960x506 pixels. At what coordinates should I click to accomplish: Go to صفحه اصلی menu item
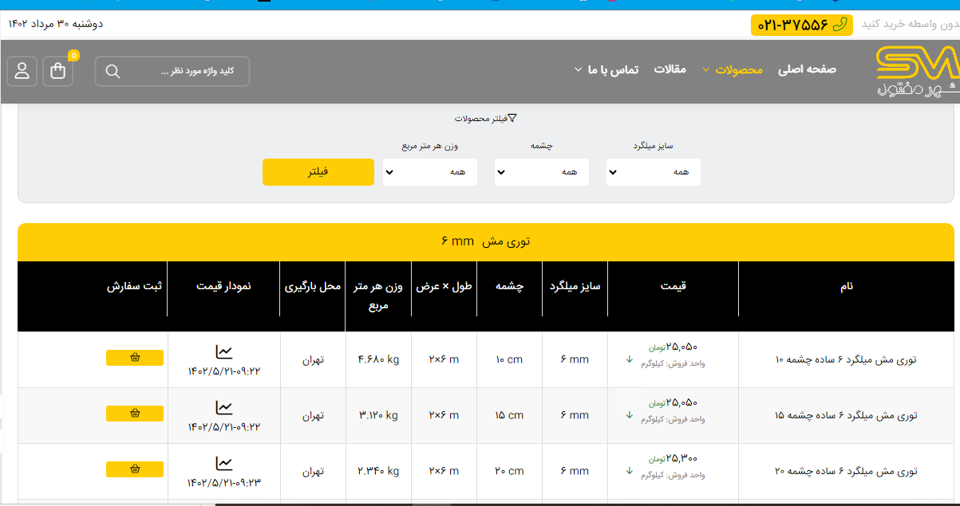click(x=807, y=69)
